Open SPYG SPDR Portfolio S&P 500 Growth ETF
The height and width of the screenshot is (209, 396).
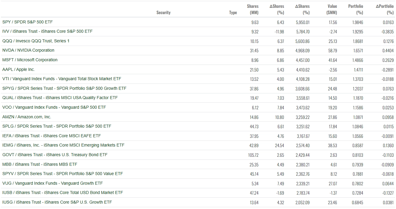[x=64, y=88]
